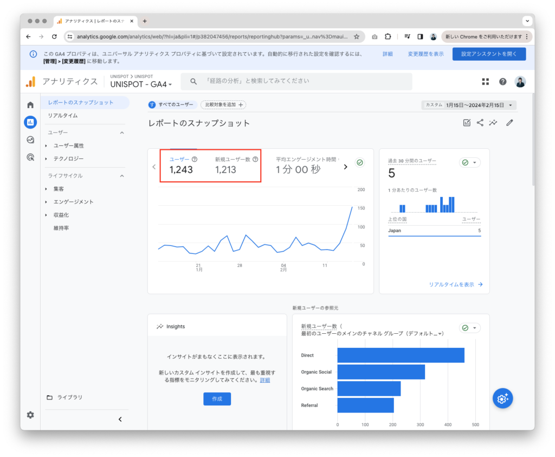Click すべてのユーザー segment chip
Screen dimensions: 555x457
click(x=172, y=105)
